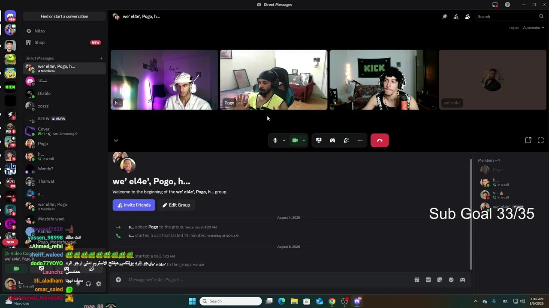The image size is (549, 308).
Task: Open inbox icon in title bar
Action: click(495, 5)
